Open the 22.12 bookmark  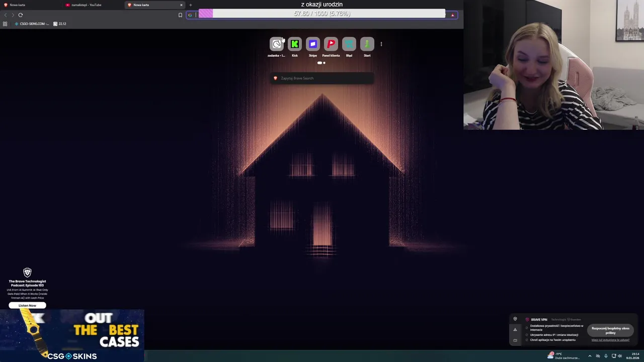(x=60, y=24)
